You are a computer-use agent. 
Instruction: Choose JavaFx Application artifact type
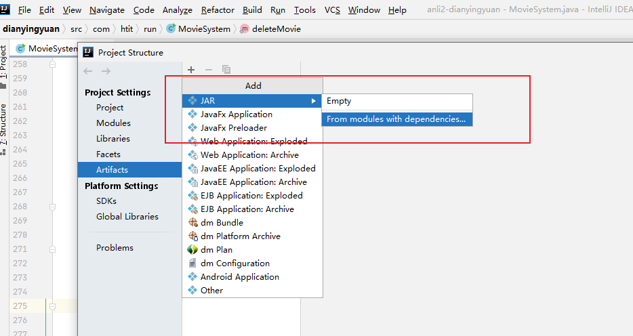pyautogui.click(x=252, y=114)
